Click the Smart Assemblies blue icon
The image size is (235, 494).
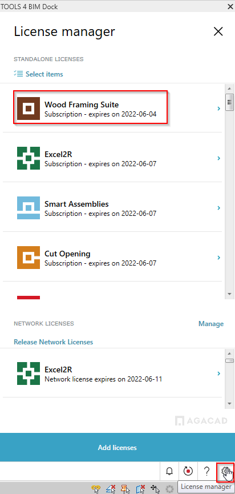pyautogui.click(x=29, y=208)
